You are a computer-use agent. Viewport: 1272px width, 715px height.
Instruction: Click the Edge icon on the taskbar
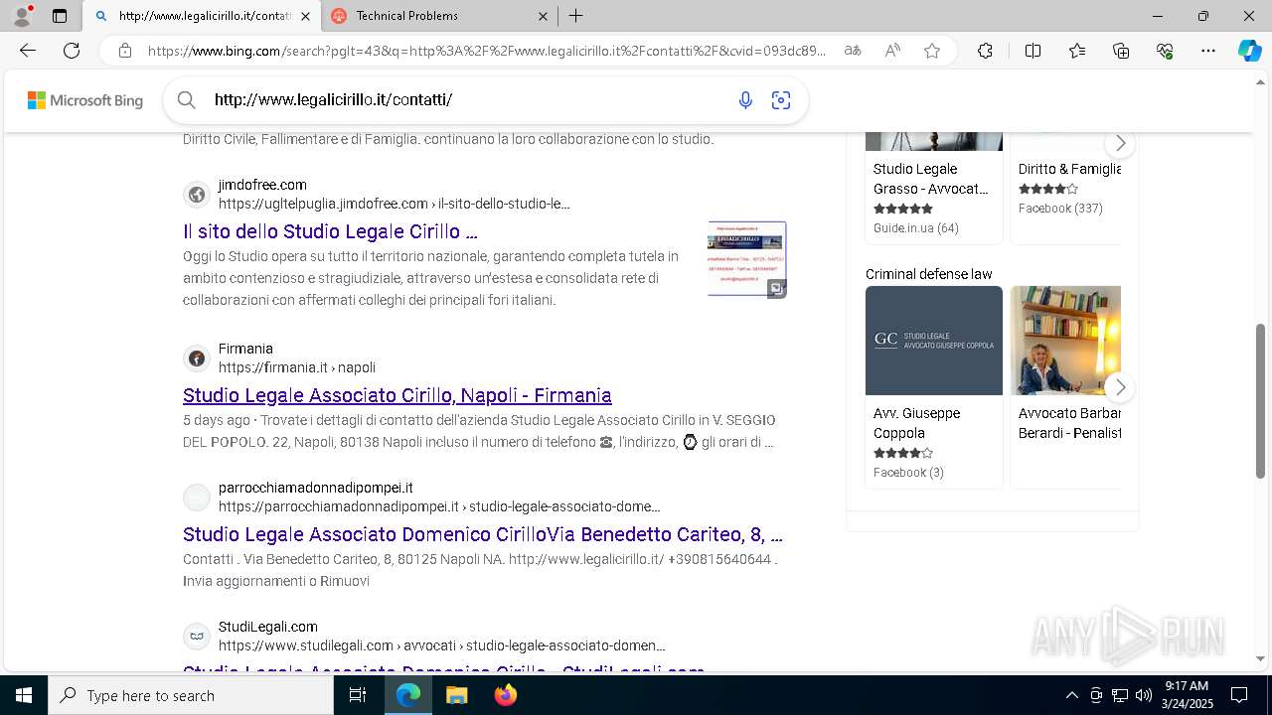click(408, 695)
